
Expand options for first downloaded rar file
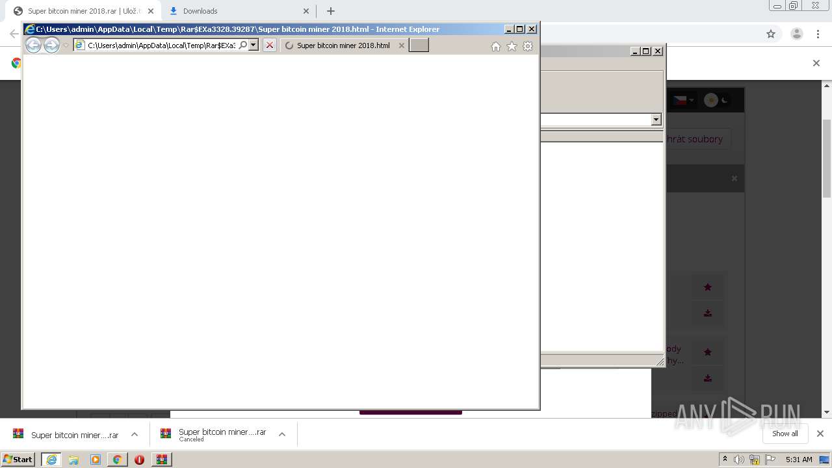click(x=135, y=434)
